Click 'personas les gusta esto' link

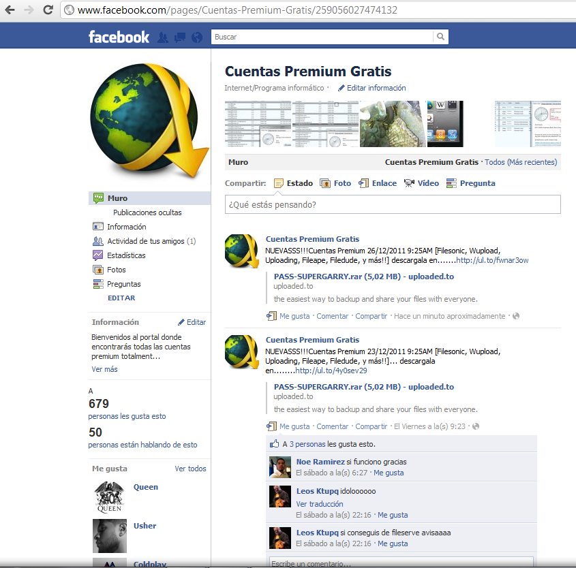[x=127, y=416]
